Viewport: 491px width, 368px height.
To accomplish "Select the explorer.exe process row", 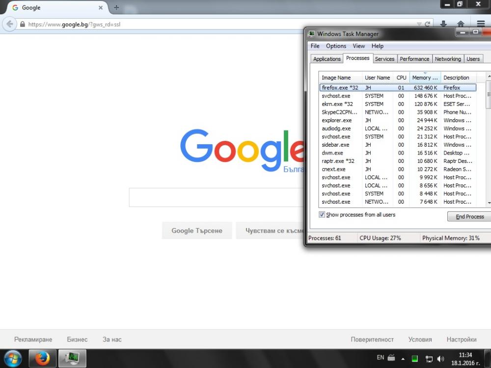I will 398,120.
